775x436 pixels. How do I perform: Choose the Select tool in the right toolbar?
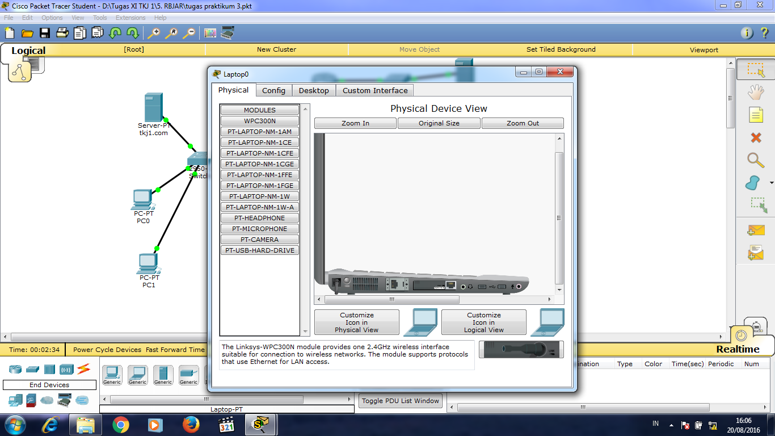pyautogui.click(x=756, y=70)
